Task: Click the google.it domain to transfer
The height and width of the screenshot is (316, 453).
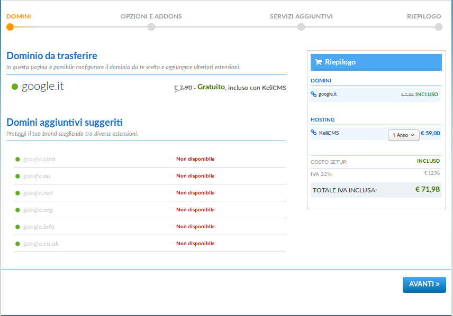Action: pos(42,86)
